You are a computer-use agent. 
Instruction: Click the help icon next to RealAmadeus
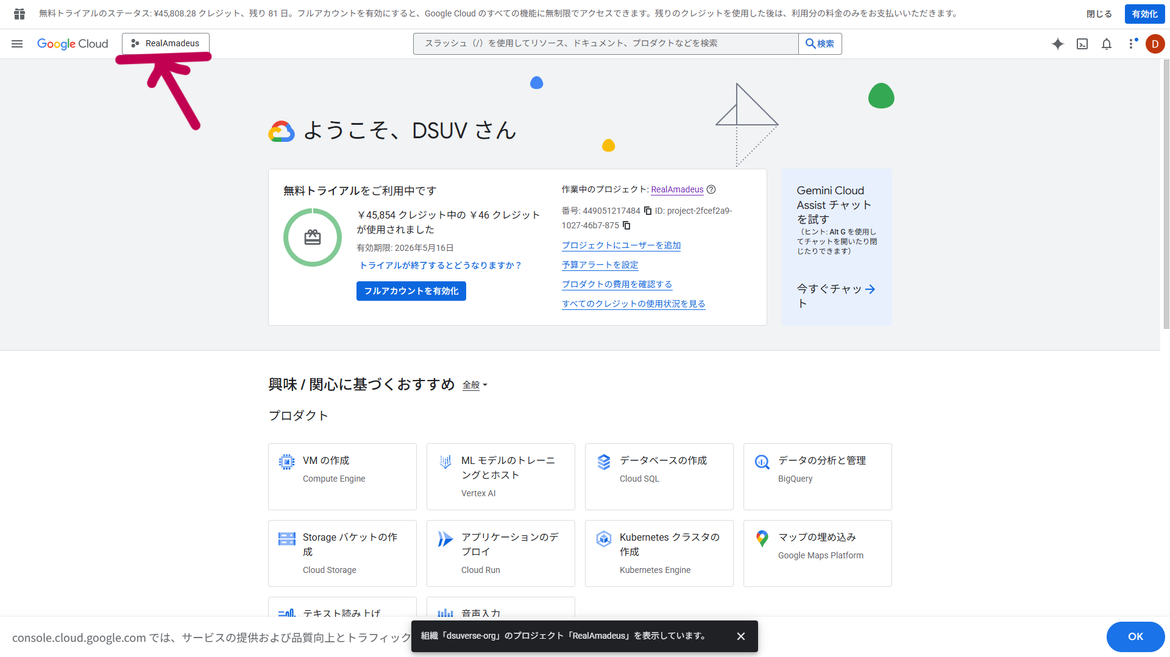[711, 189]
